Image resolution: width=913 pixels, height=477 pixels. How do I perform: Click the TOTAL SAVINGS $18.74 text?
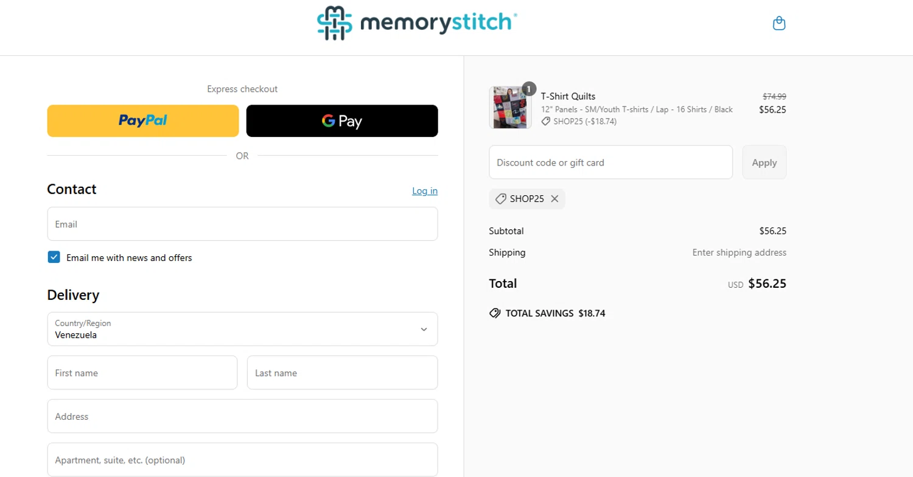click(555, 313)
